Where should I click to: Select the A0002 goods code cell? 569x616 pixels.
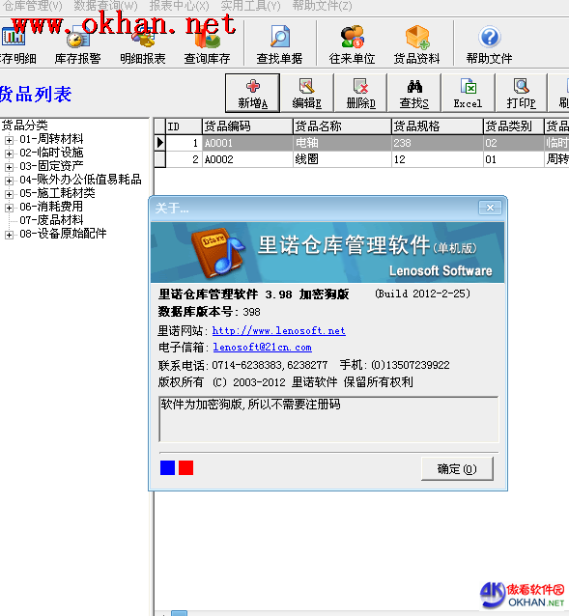point(247,159)
